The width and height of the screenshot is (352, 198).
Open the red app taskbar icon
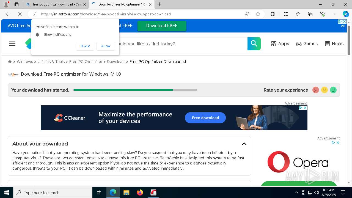point(153,193)
